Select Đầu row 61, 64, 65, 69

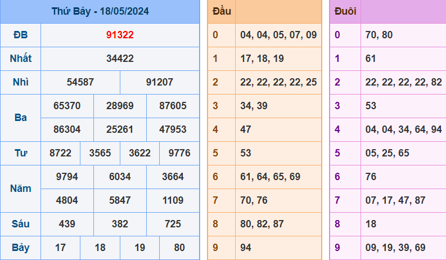tap(270, 177)
